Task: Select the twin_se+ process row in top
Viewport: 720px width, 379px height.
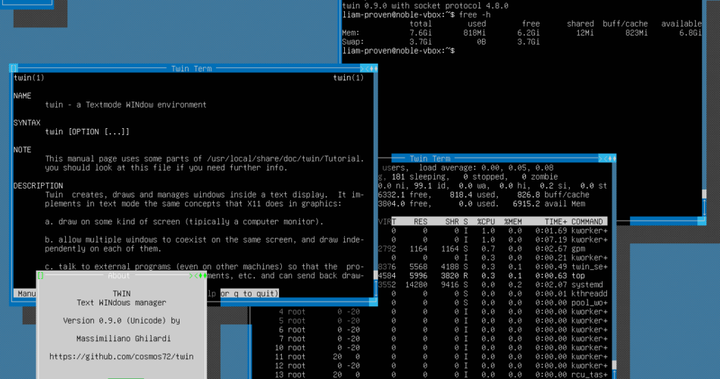Action: coord(493,267)
